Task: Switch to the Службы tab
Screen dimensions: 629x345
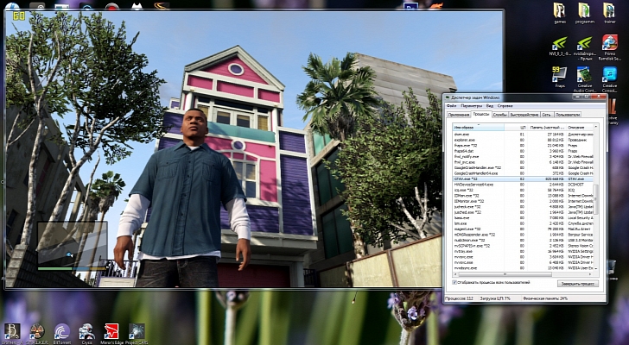Action: (499, 115)
